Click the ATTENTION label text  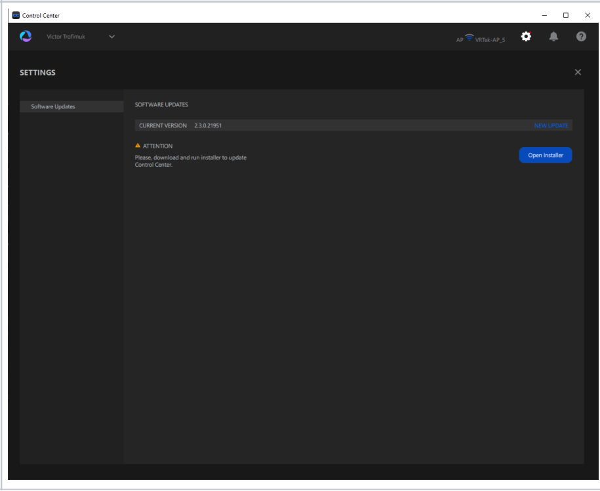[x=157, y=146]
